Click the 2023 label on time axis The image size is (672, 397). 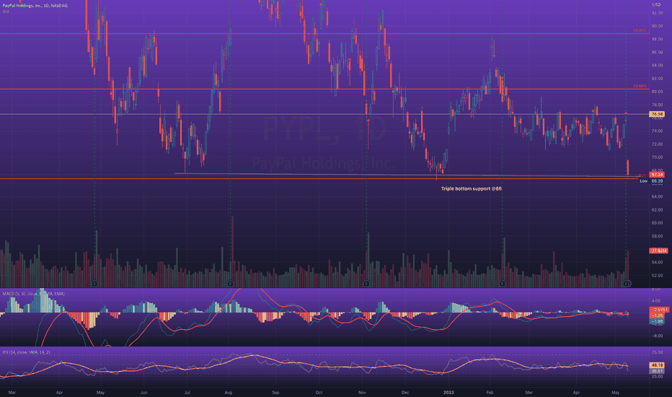click(x=448, y=392)
